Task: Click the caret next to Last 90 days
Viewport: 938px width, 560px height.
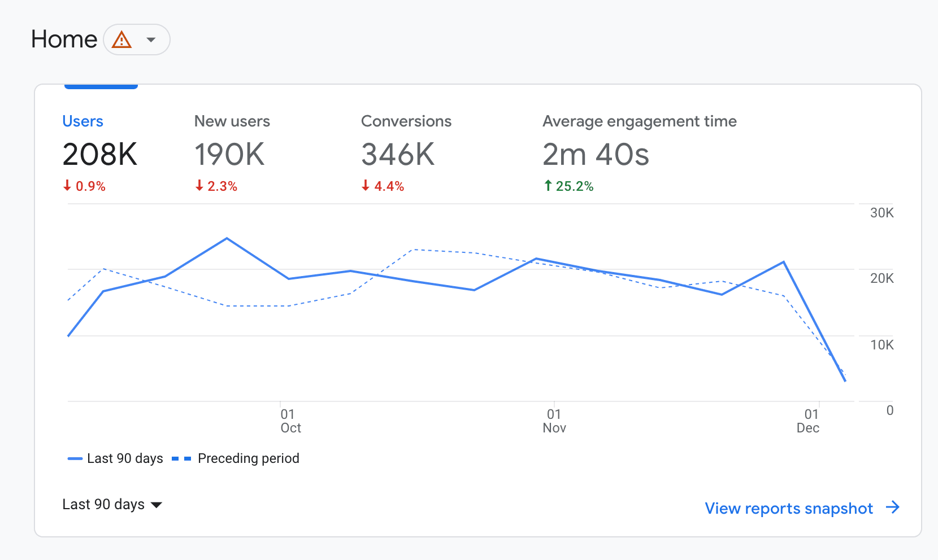Action: tap(157, 505)
